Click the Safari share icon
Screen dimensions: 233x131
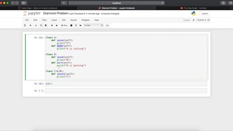(223, 3)
